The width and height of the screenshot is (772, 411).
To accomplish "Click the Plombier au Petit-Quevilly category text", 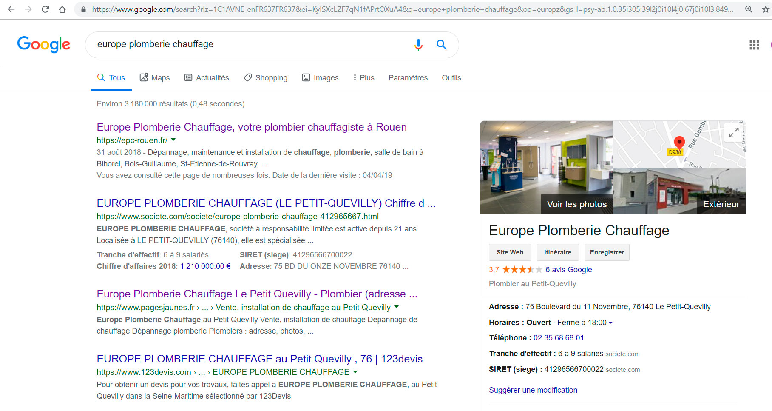I will click(532, 284).
